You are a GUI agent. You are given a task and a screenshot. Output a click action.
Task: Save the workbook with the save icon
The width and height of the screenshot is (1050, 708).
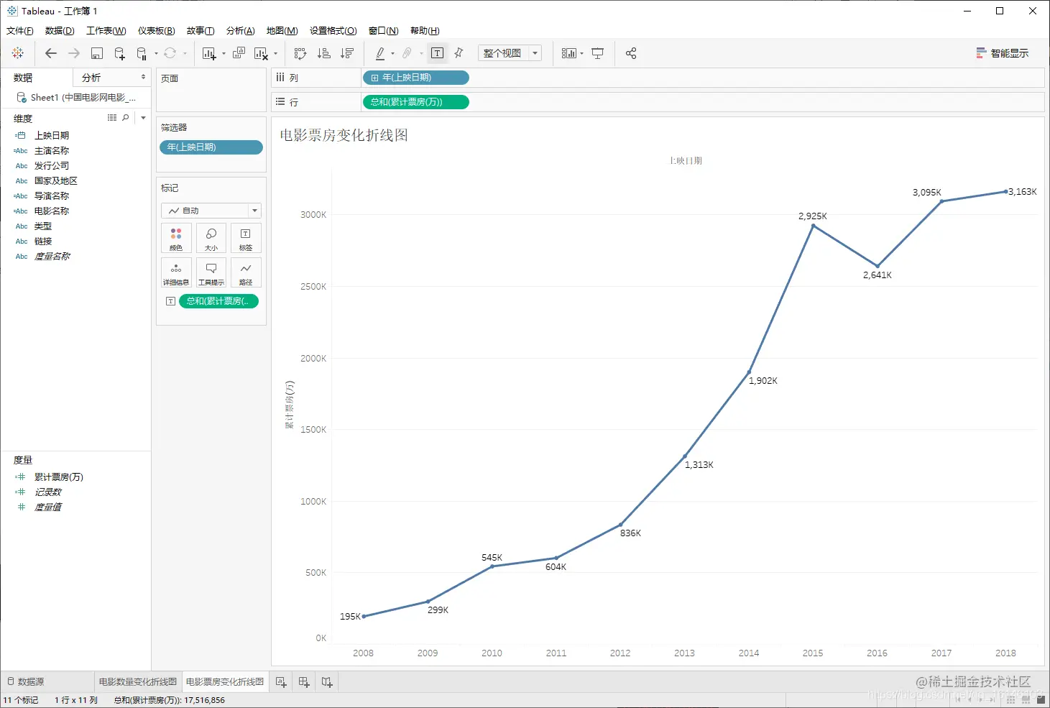(97, 53)
